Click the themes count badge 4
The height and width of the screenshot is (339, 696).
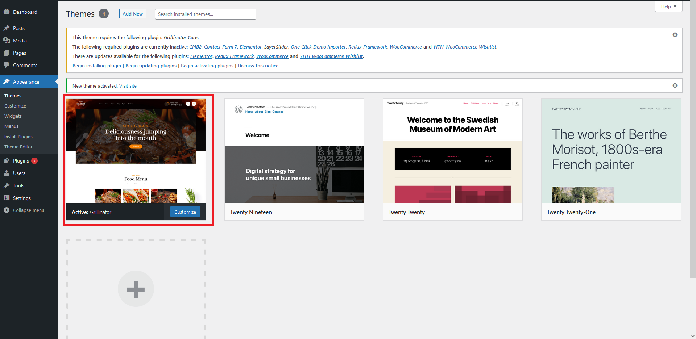104,14
